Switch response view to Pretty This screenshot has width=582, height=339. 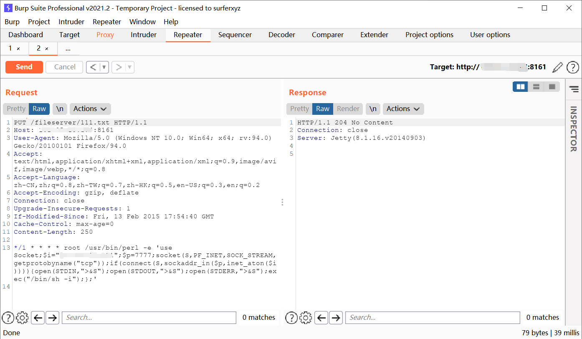pos(299,109)
